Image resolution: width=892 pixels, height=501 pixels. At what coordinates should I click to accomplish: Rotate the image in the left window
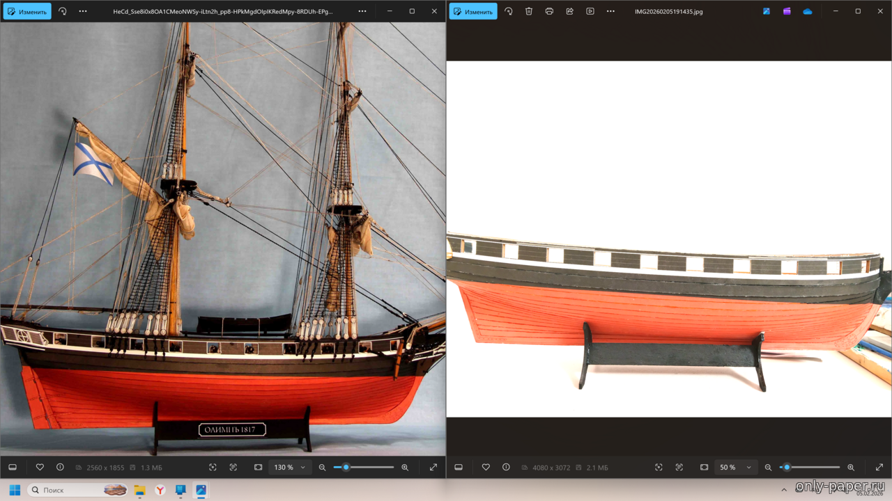tap(63, 12)
